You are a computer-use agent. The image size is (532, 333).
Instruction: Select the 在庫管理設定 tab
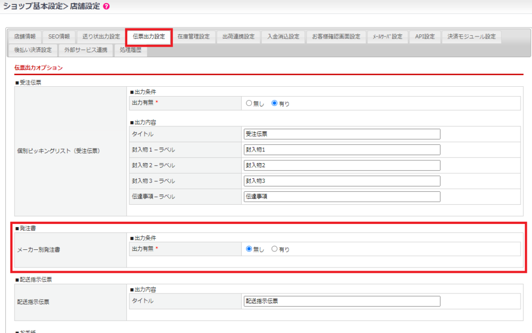193,37
